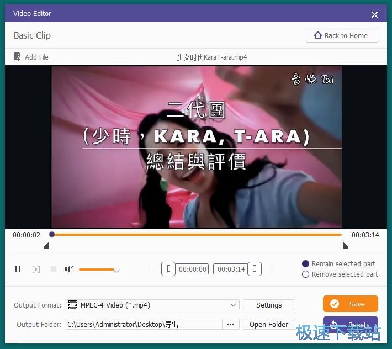Save the edited clip
This screenshot has width=392, height=349.
351,304
